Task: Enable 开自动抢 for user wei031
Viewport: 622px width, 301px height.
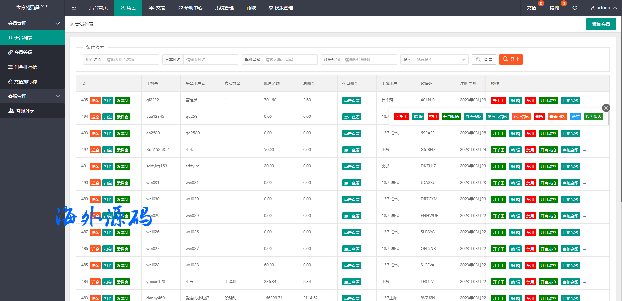Action: pos(548,183)
